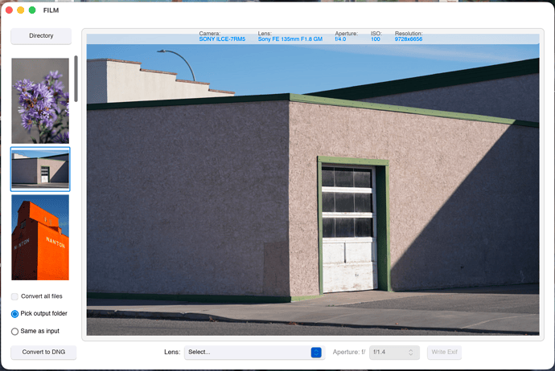Click the Write Exif button
555x371 pixels.
[444, 353]
